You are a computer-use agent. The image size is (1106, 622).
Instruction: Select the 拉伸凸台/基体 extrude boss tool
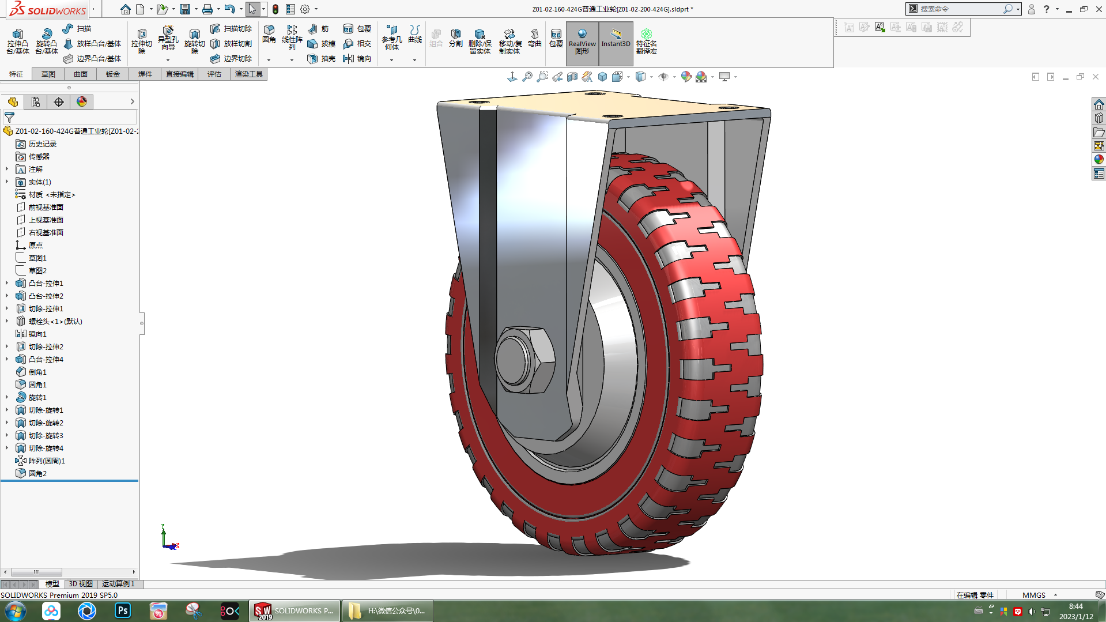click(18, 42)
